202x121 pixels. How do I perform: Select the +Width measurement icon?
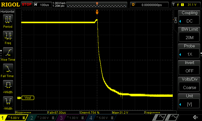tap(8, 85)
